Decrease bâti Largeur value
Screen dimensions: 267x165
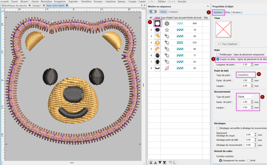click(252, 87)
